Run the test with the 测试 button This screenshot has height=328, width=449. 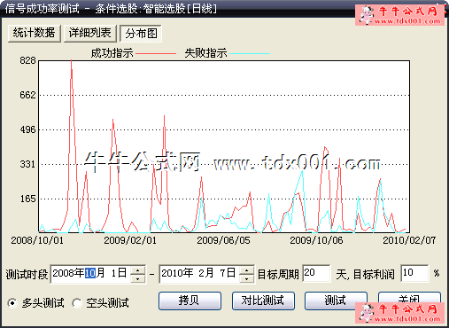tap(336, 301)
